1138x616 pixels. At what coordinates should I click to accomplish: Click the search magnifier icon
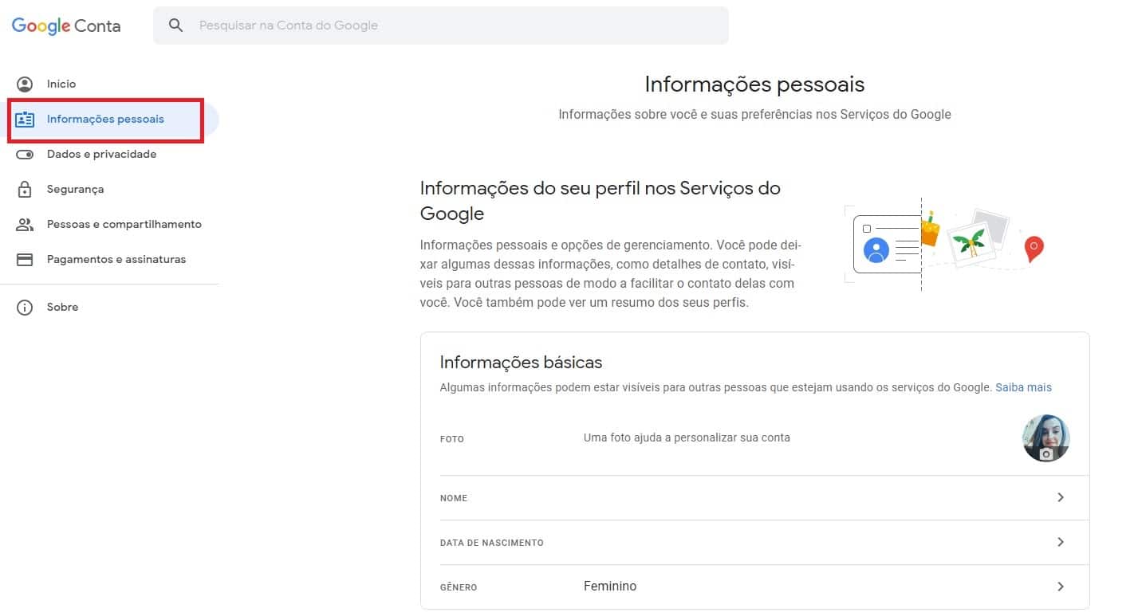pyautogui.click(x=175, y=25)
